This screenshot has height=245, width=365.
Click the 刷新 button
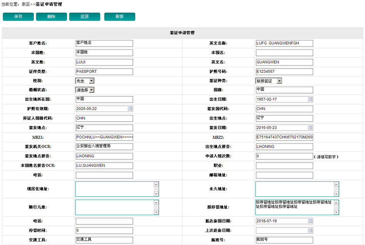coord(119,17)
